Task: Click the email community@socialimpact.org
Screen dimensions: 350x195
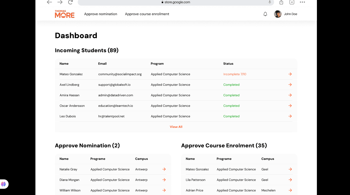Action: (120, 74)
